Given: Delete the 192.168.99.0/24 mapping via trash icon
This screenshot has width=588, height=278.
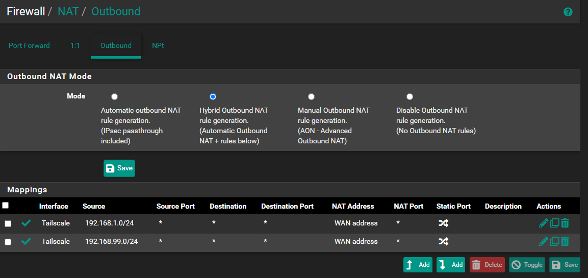Looking at the screenshot, I should (565, 241).
